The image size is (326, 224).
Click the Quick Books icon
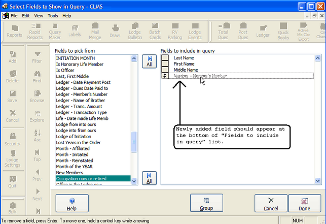tap(283, 30)
